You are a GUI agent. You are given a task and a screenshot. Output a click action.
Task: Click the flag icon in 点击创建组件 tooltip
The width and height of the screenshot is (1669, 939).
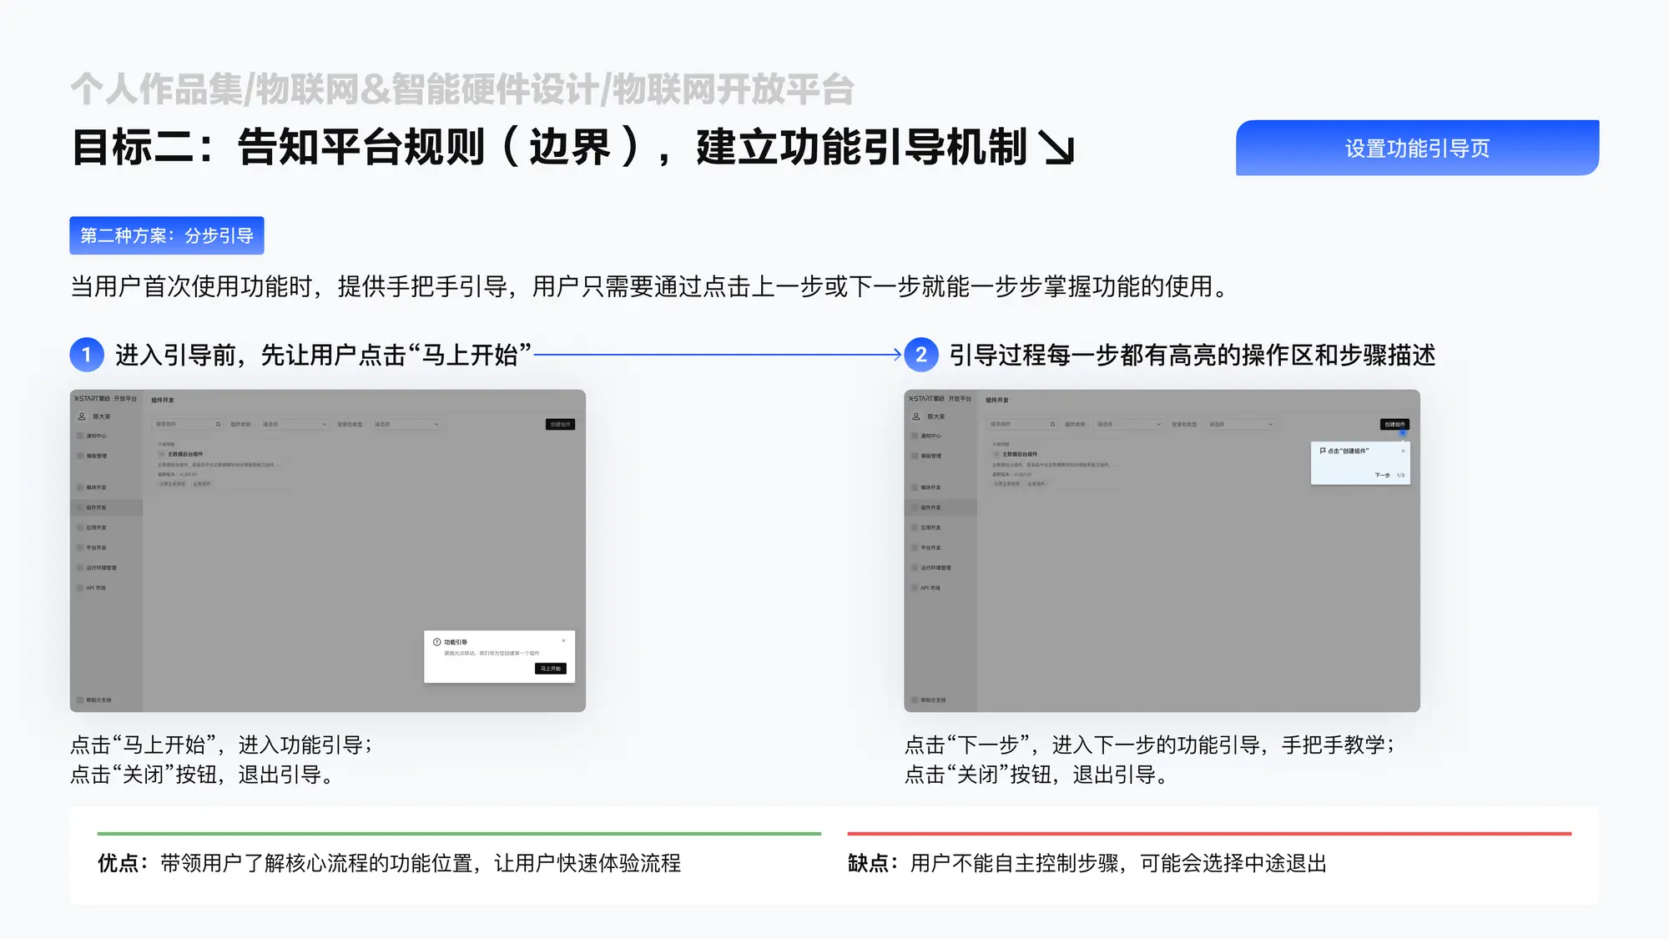(x=1323, y=451)
